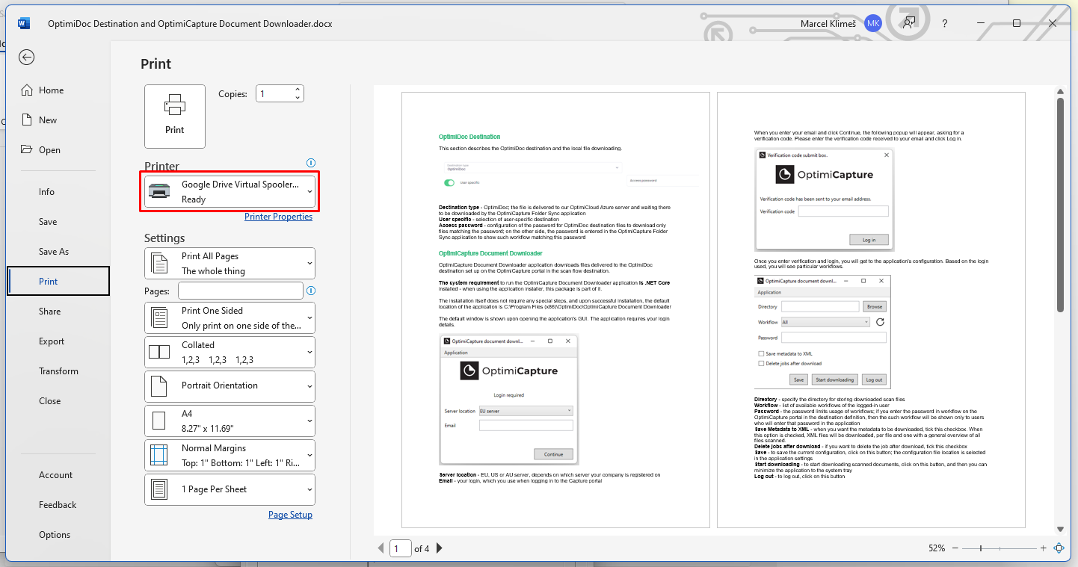
Task: Open Account settings in the sidebar
Action: [58, 475]
